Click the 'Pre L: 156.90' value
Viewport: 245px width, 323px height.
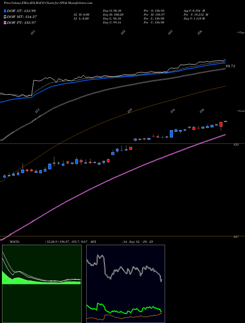coord(155,19)
